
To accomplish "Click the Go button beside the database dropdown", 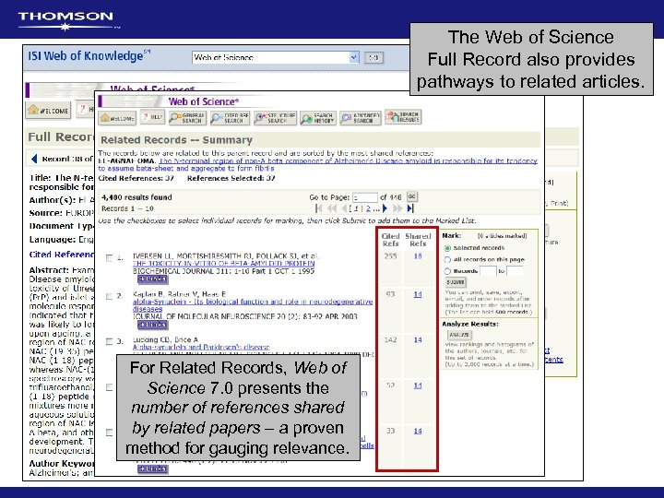I will pyautogui.click(x=373, y=57).
